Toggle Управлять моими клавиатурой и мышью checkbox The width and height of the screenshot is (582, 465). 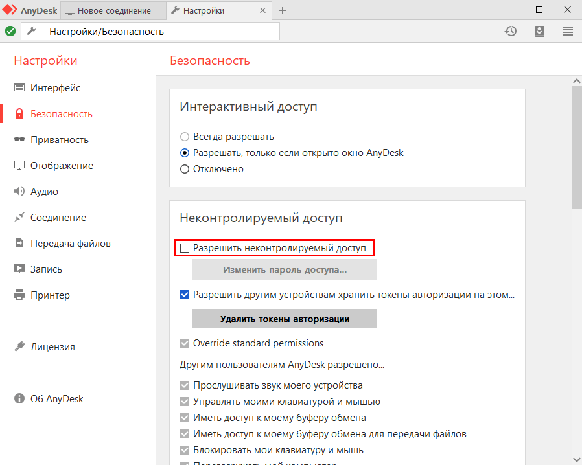[185, 402]
